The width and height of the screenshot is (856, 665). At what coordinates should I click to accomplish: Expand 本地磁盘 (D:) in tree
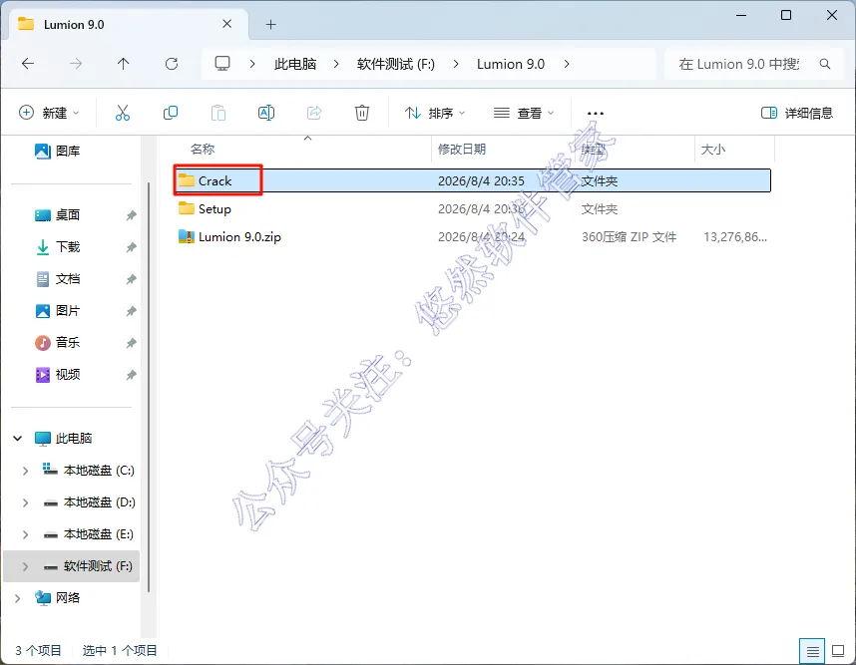coord(25,502)
